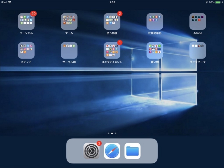Tap the ゲーム folder label
This screenshot has height=168, width=224.
pyautogui.click(x=69, y=33)
